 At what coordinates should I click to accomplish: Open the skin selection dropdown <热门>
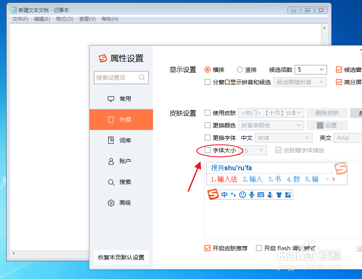[x=271, y=113]
